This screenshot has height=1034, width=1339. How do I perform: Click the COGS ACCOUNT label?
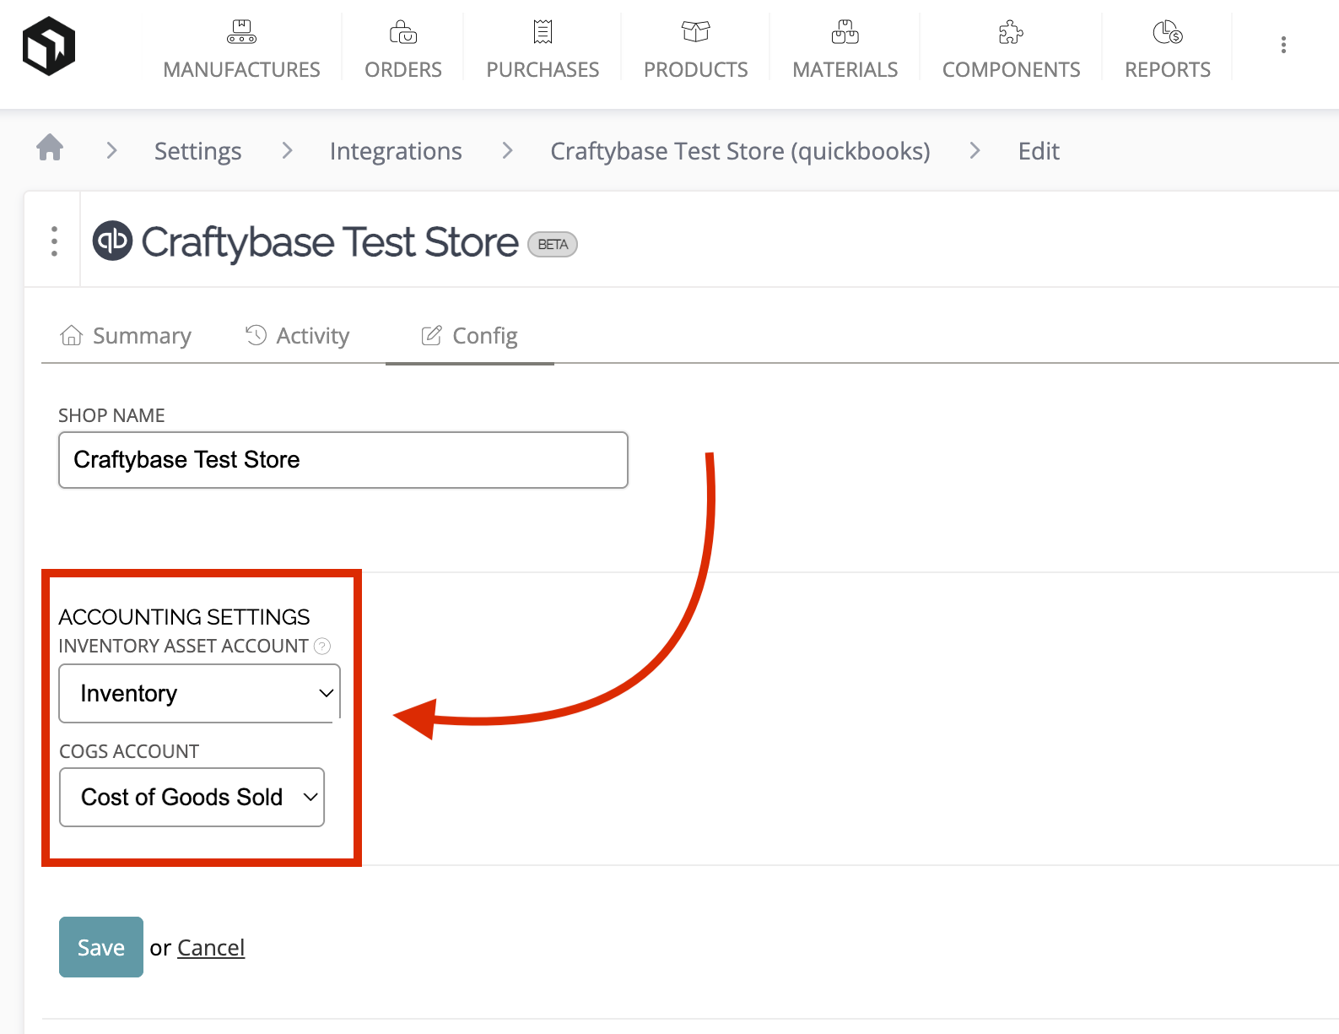(x=129, y=751)
